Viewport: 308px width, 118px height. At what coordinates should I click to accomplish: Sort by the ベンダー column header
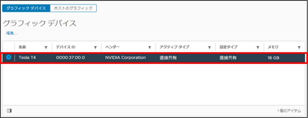112,47
